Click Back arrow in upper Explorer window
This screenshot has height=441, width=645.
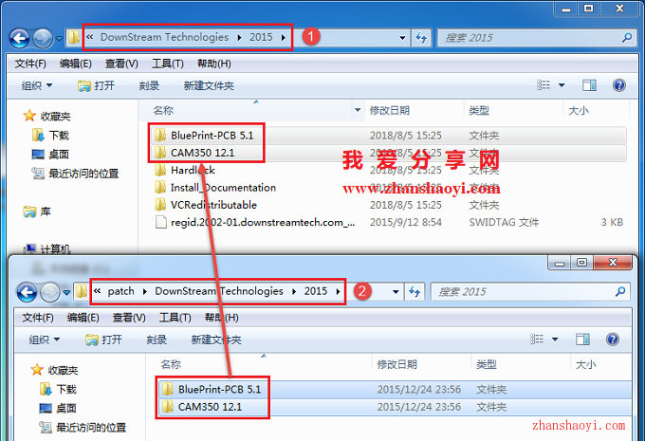tap(19, 38)
